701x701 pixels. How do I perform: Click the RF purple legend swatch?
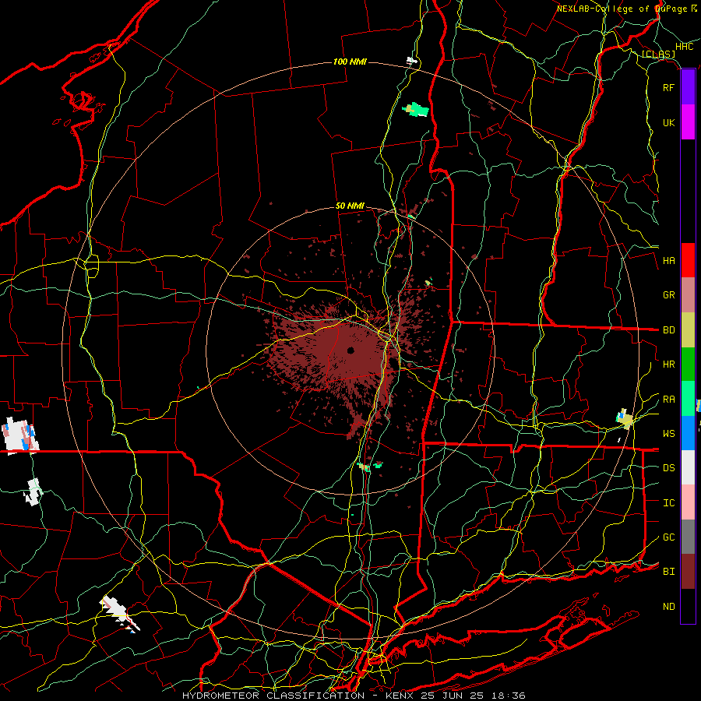point(688,87)
